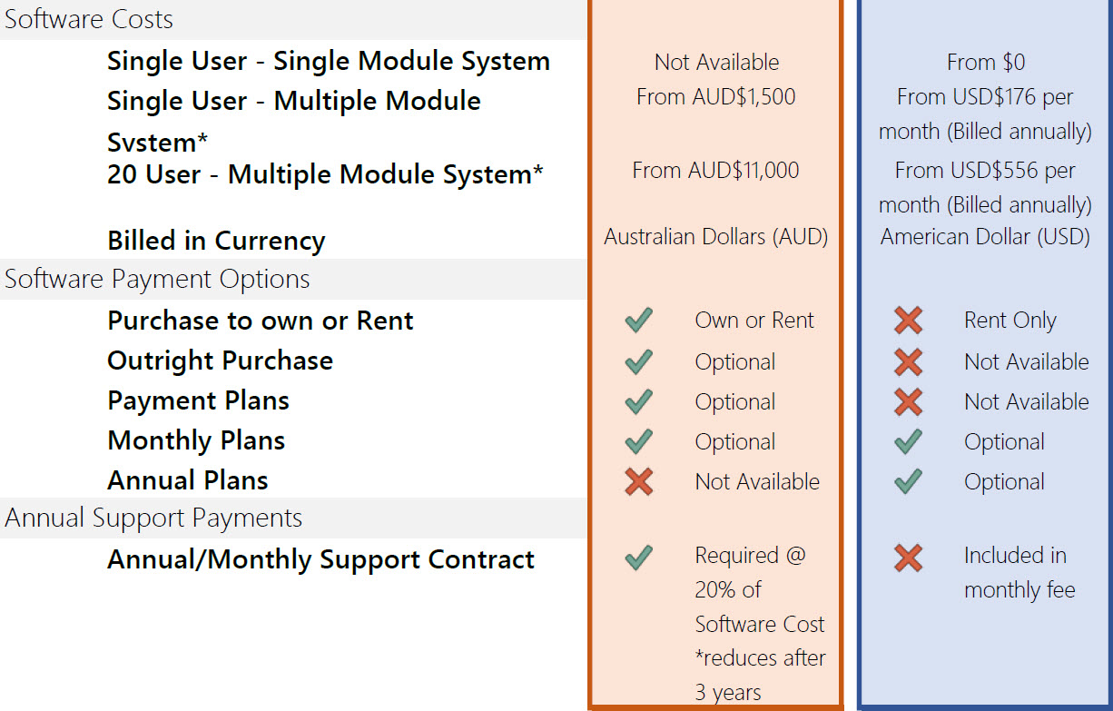Click red cross beside Rent Only

[908, 321]
